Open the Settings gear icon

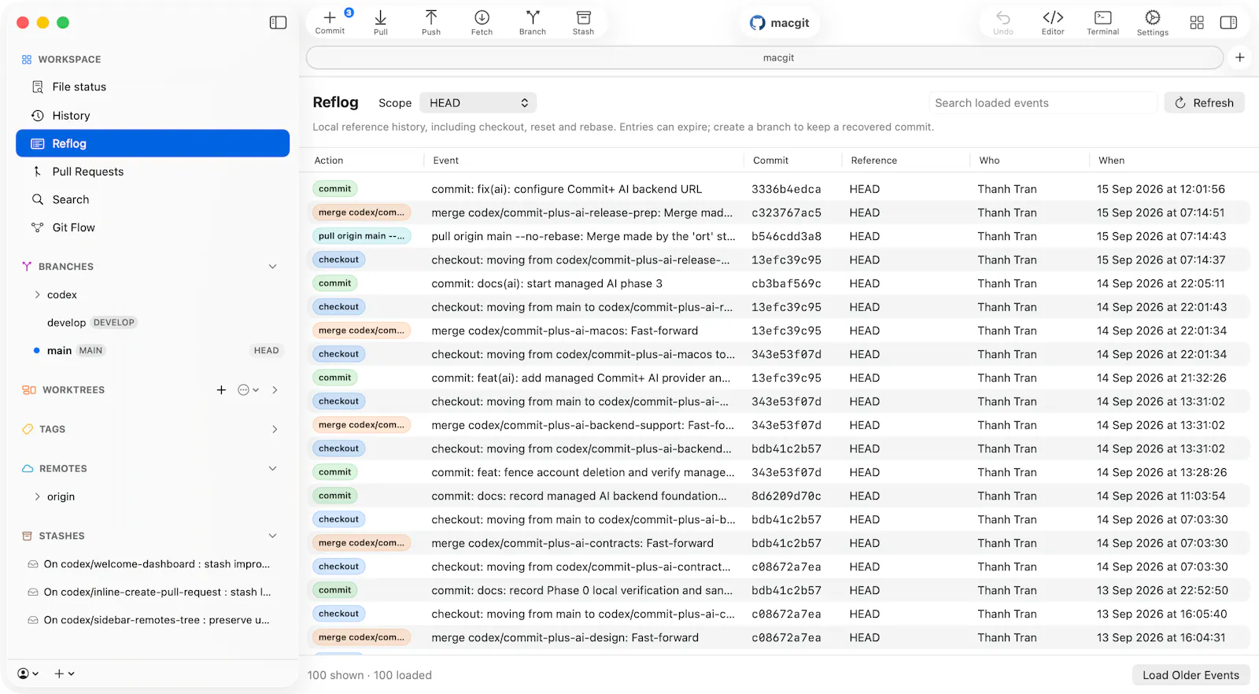[1153, 22]
